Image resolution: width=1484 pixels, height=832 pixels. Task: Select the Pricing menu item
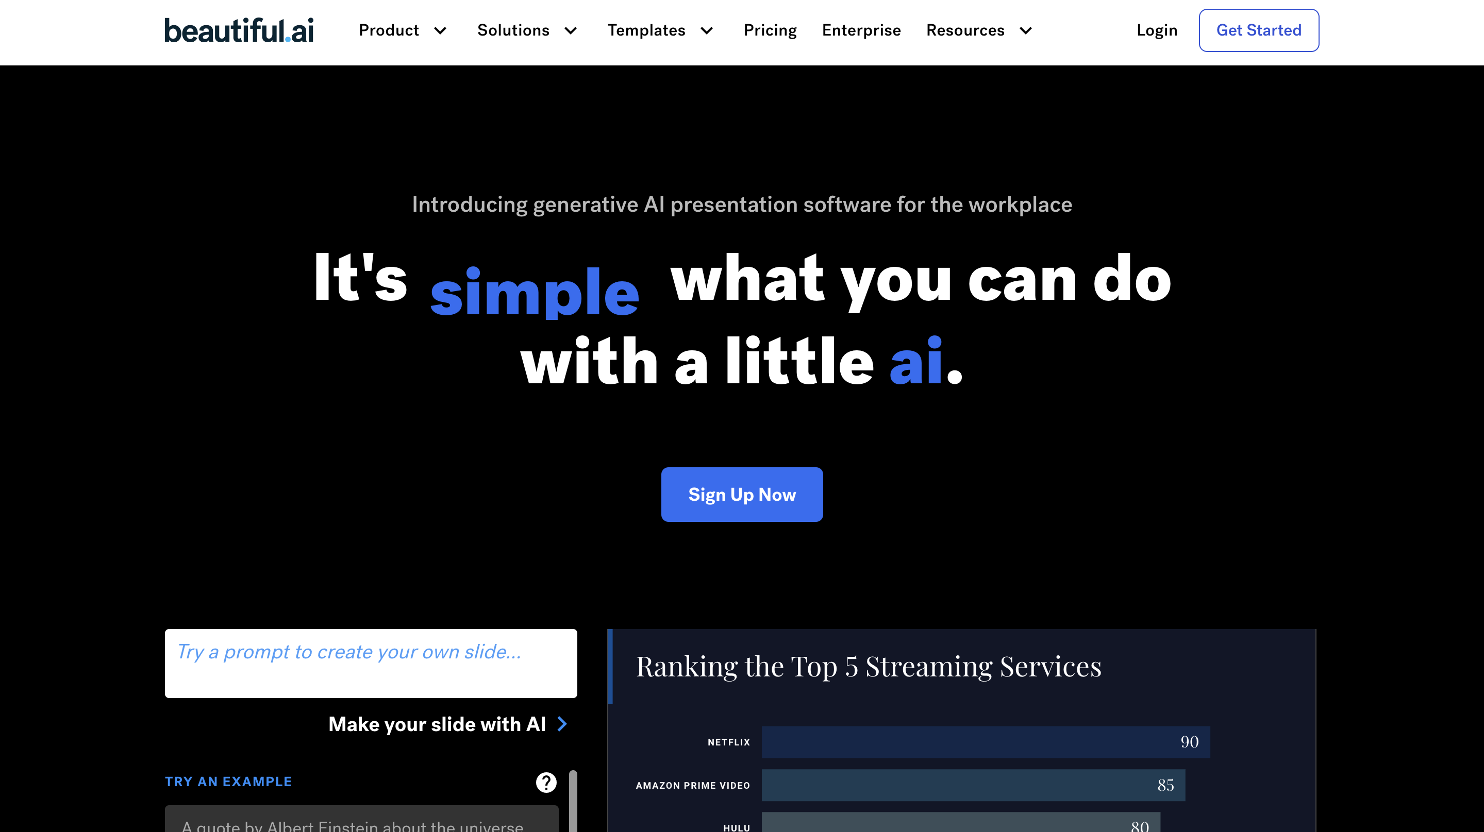770,29
